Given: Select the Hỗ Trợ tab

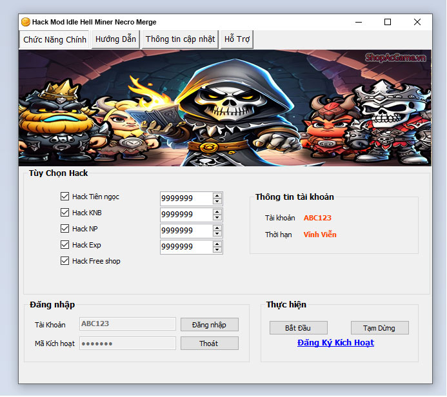Looking at the screenshot, I should click(237, 39).
